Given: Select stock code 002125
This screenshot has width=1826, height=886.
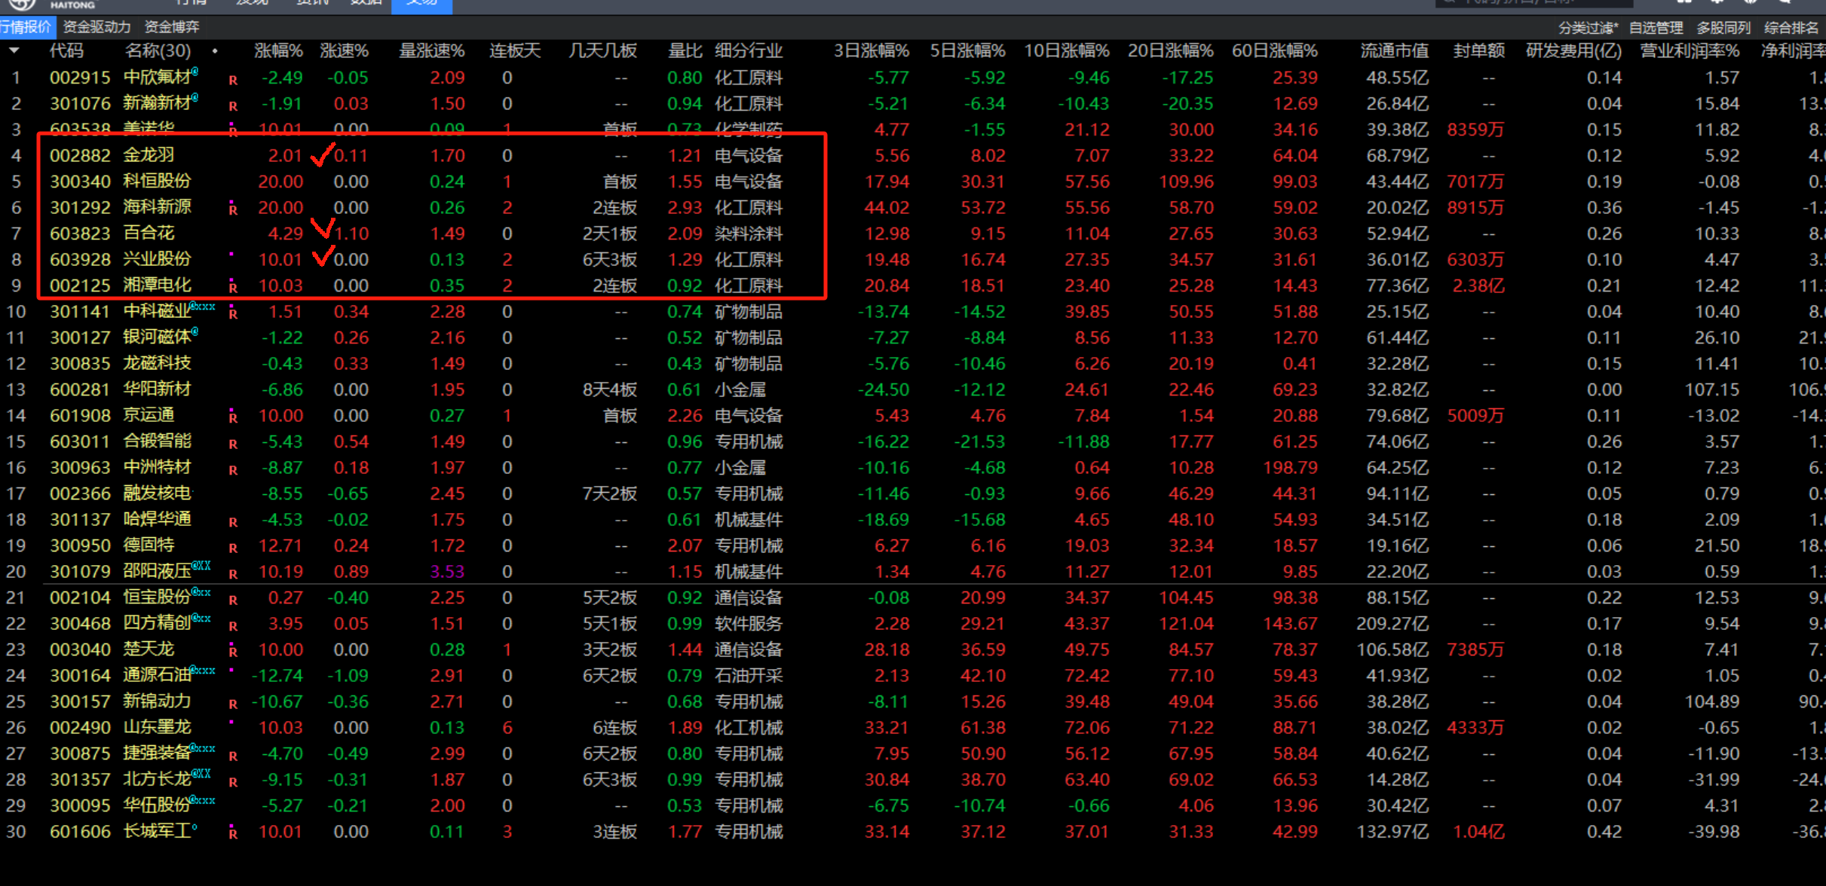Looking at the screenshot, I should point(80,286).
